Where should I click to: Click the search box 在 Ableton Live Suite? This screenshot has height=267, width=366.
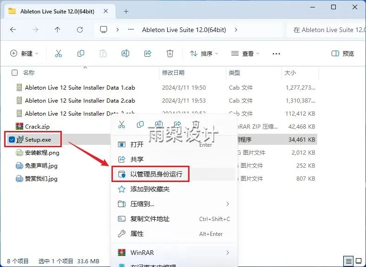click(326, 30)
